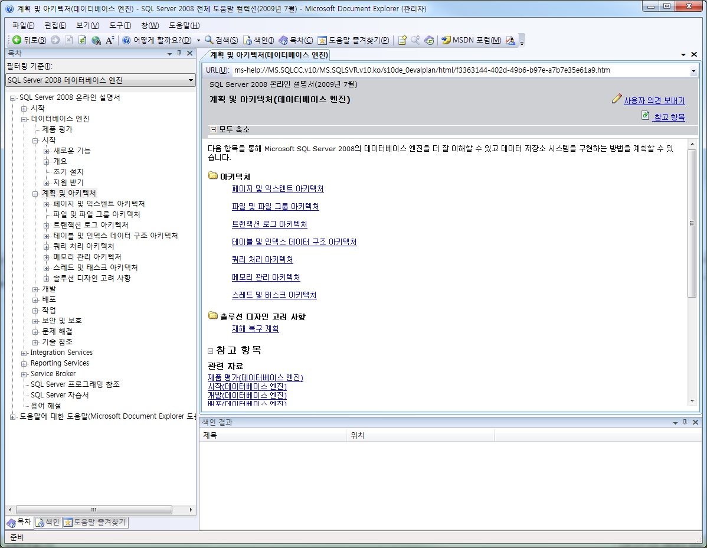
Task: Expand the Integration Services tree node
Action: click(24, 353)
